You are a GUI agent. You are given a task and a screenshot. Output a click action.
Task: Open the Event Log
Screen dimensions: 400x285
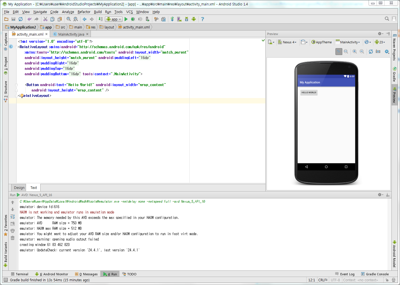345,274
